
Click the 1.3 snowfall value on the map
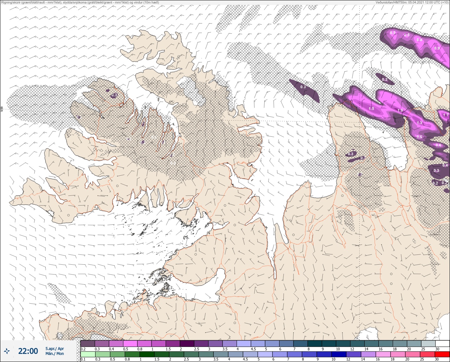click(419, 123)
